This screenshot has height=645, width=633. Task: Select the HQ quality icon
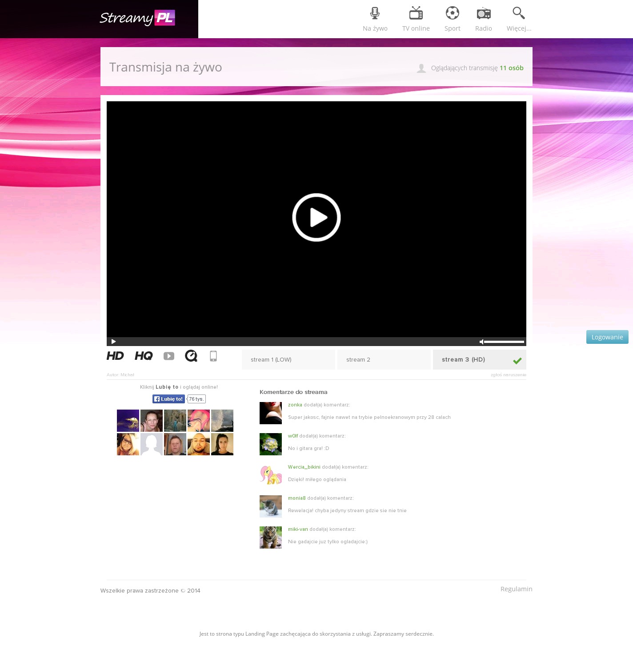[144, 356]
